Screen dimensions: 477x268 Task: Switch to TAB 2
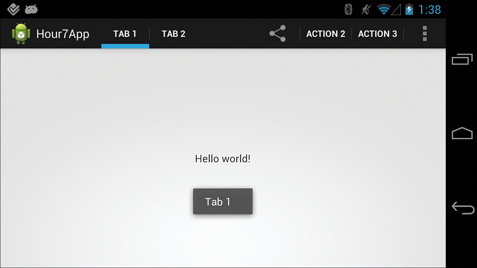click(x=174, y=34)
